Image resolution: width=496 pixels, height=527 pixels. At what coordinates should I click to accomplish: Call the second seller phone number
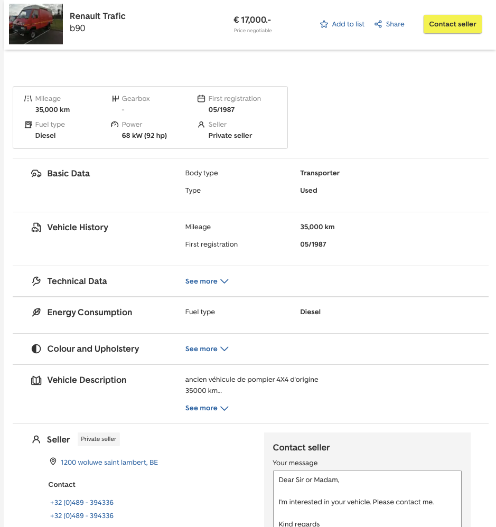[x=82, y=516]
